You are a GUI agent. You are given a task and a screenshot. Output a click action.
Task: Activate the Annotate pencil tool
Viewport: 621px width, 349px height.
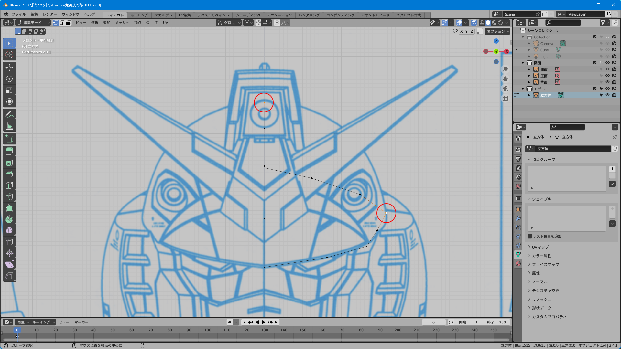coord(9,114)
